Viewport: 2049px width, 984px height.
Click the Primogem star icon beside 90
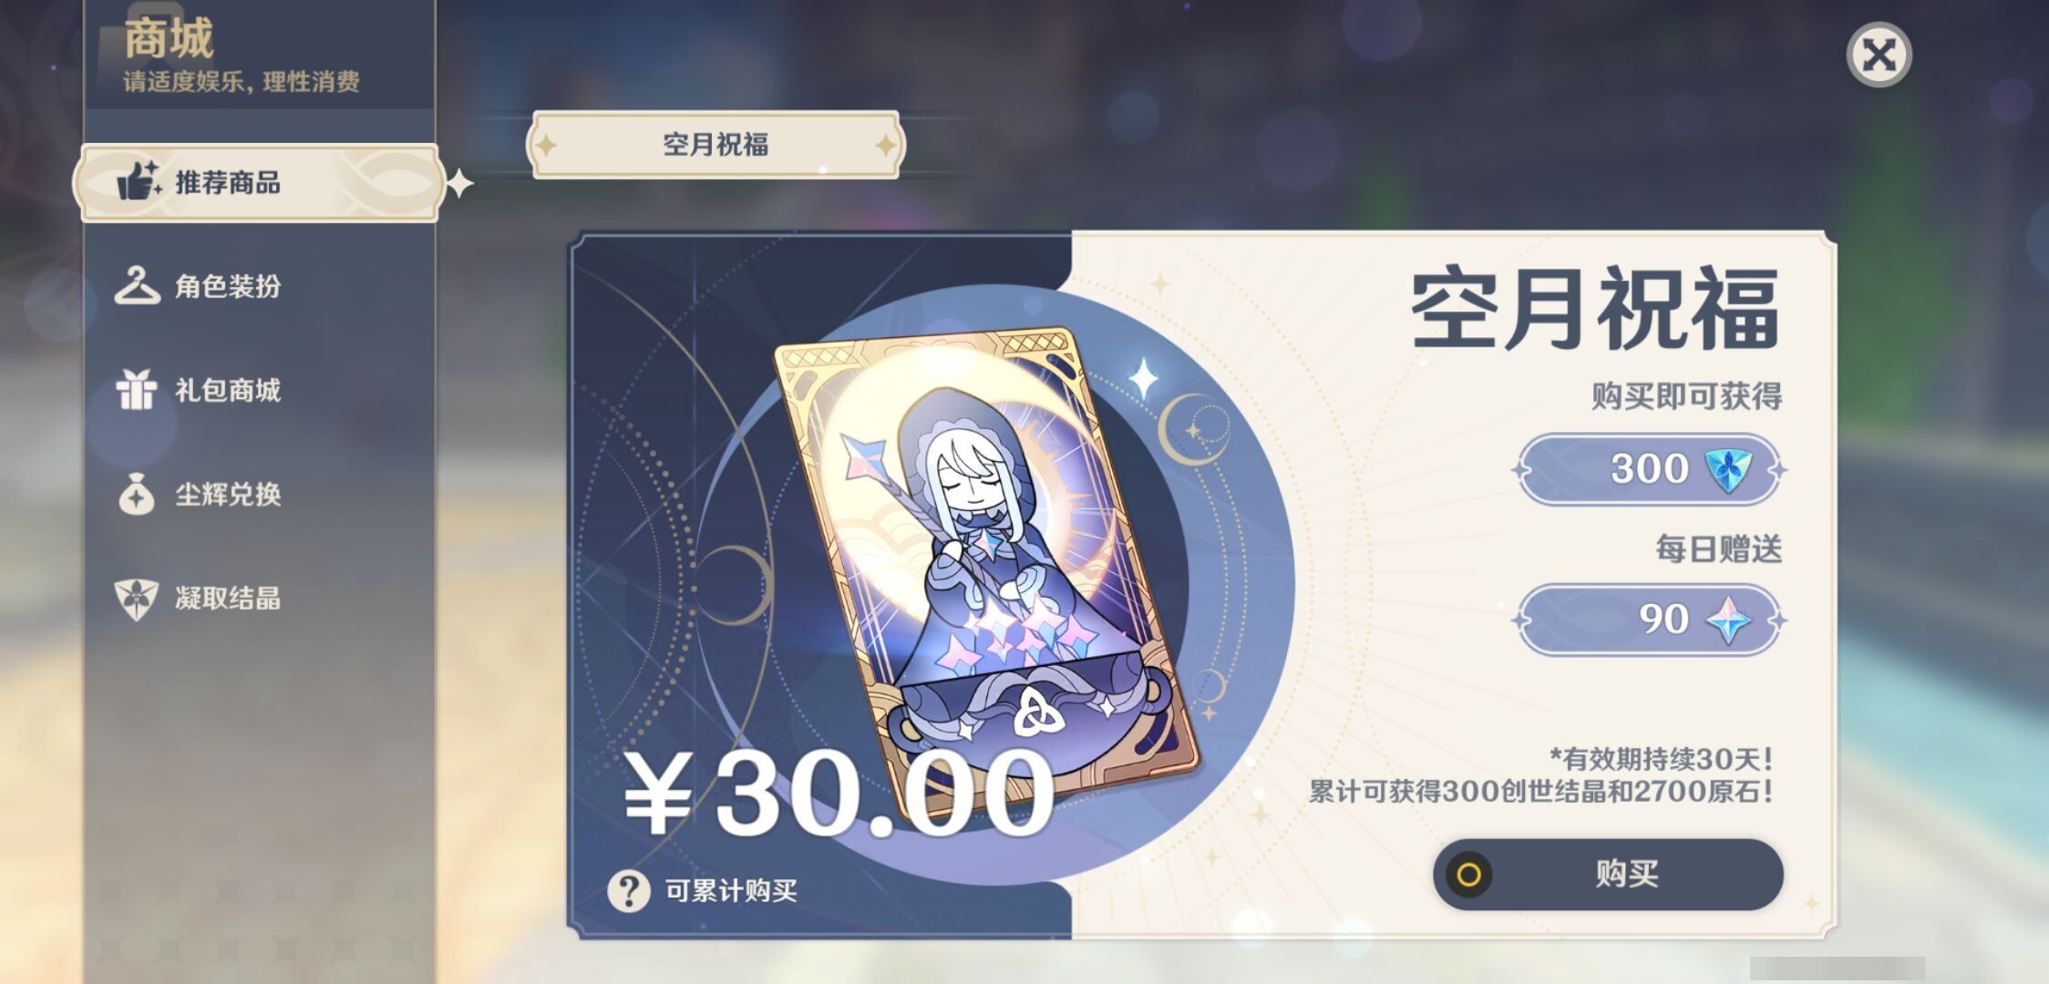[x=1728, y=620]
